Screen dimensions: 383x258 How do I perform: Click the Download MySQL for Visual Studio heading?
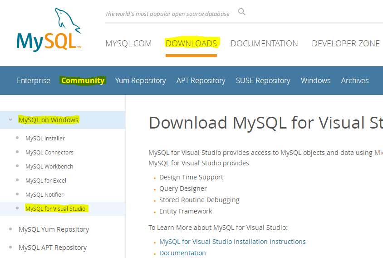[x=266, y=123]
